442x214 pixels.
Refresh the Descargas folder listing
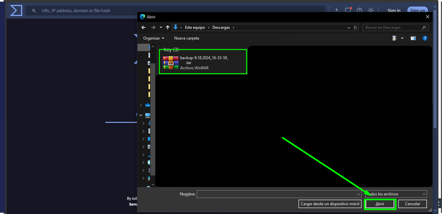356,27
